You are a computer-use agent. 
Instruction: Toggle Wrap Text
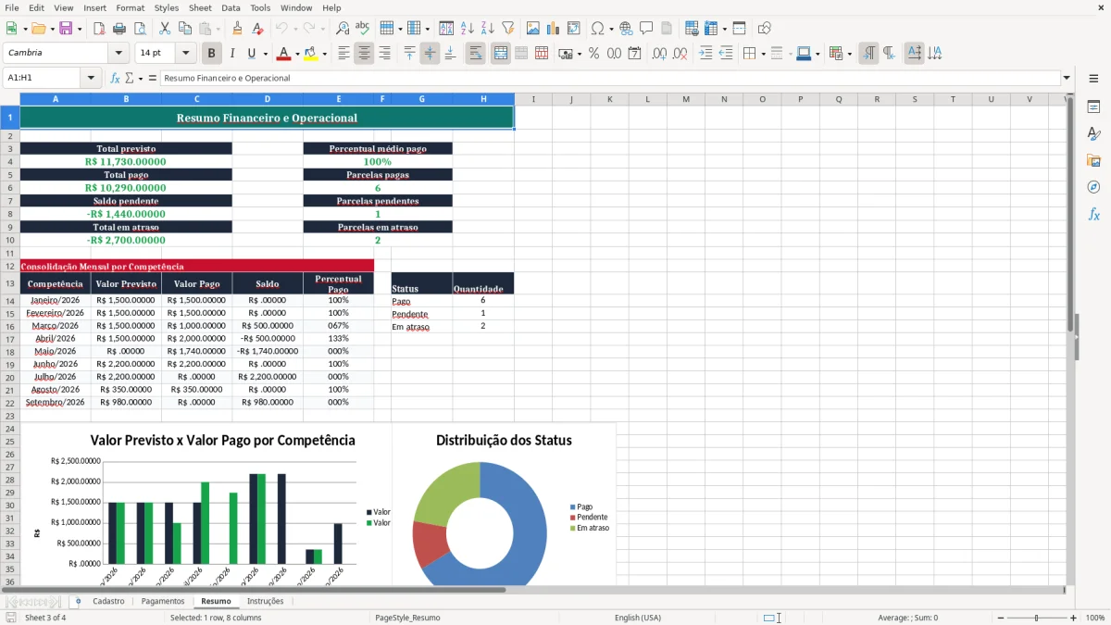click(x=475, y=54)
